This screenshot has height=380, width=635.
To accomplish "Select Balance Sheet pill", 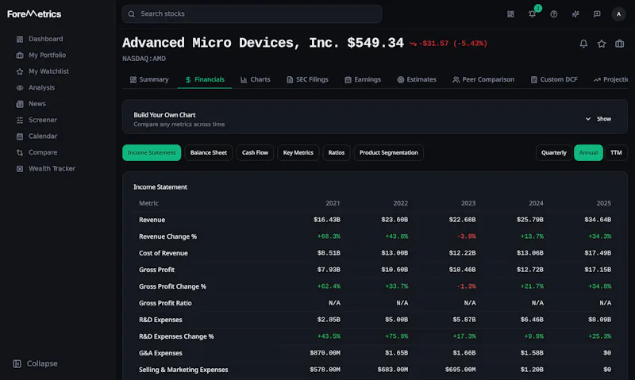I will coord(209,152).
